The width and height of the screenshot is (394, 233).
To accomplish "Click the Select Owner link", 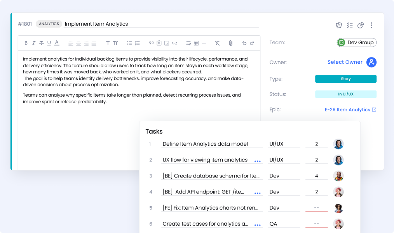I will (345, 62).
